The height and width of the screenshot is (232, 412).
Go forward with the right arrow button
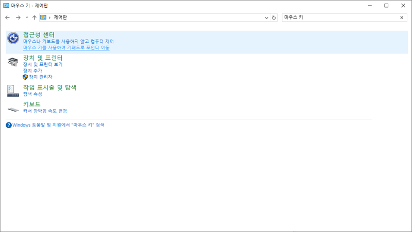pos(18,17)
